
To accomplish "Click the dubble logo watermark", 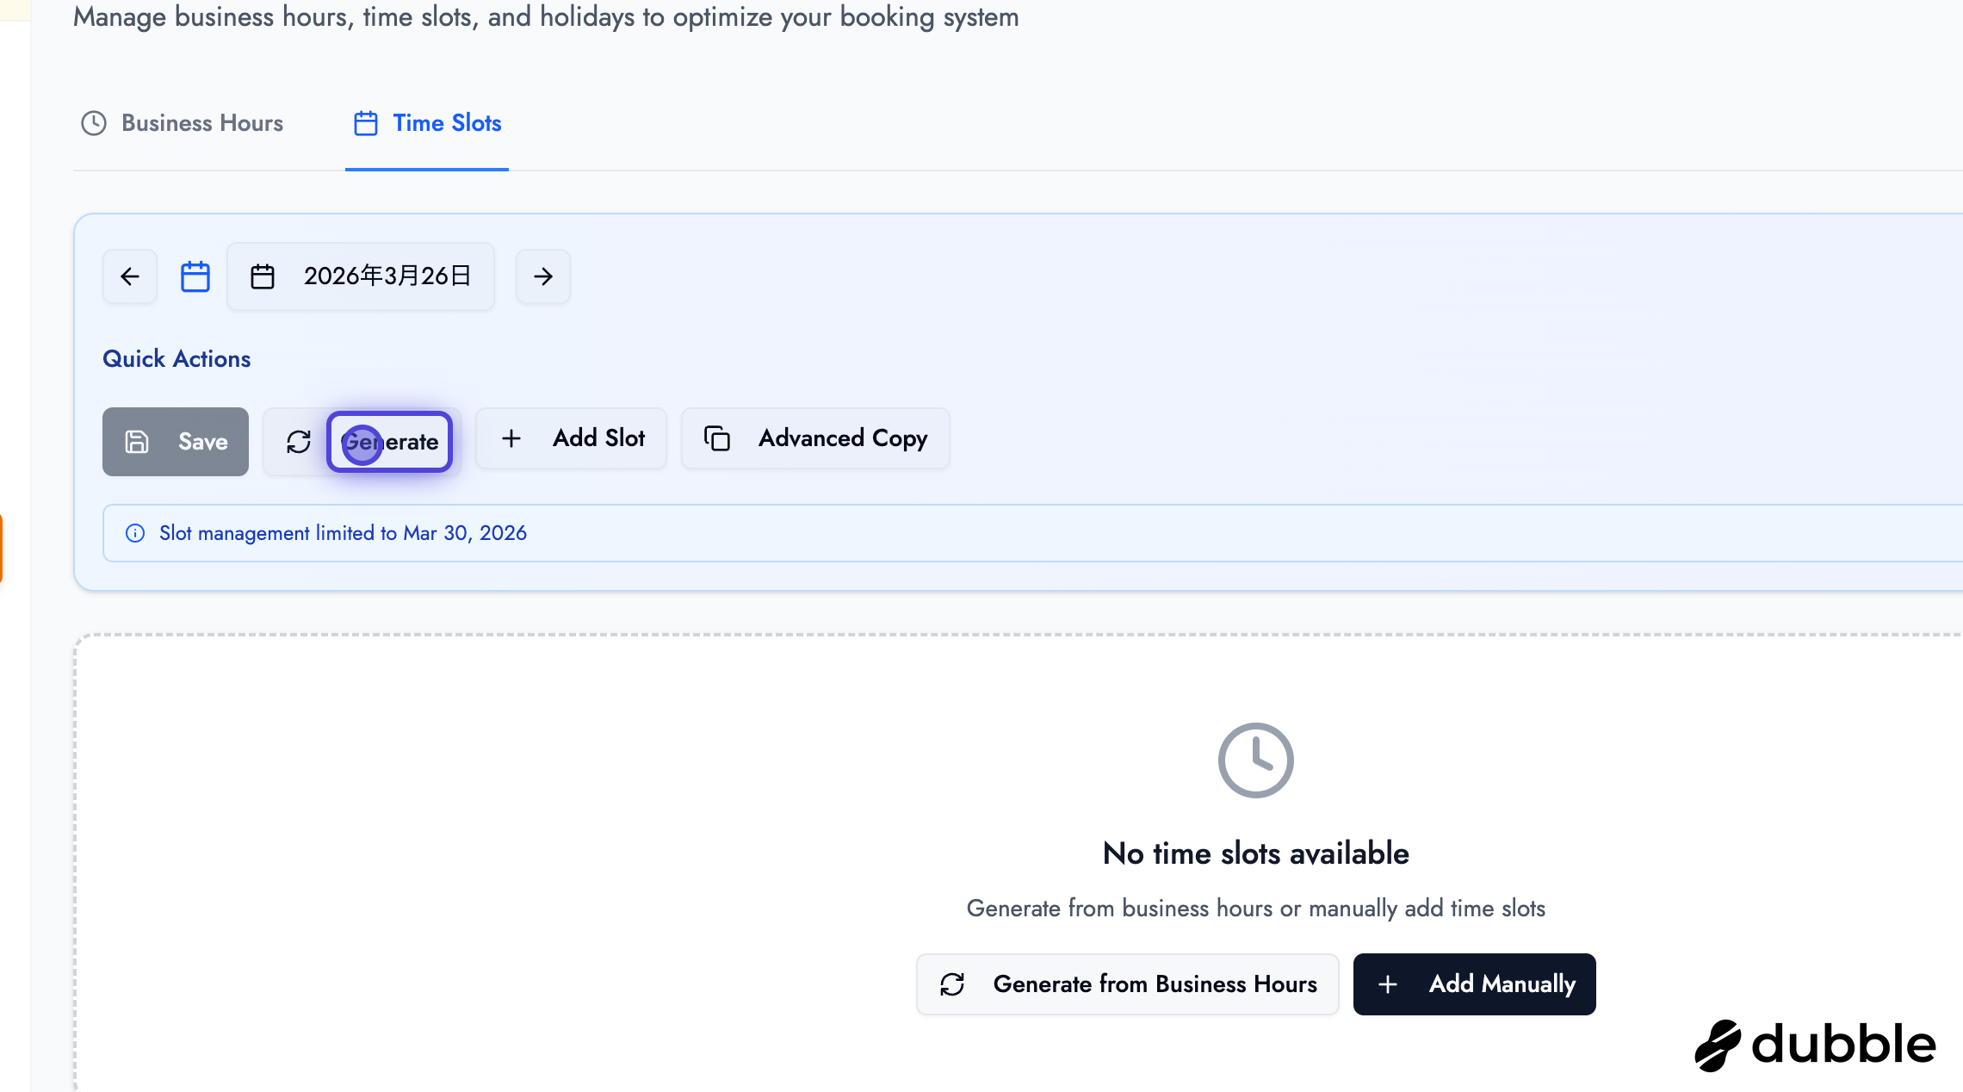I will tap(1815, 1045).
